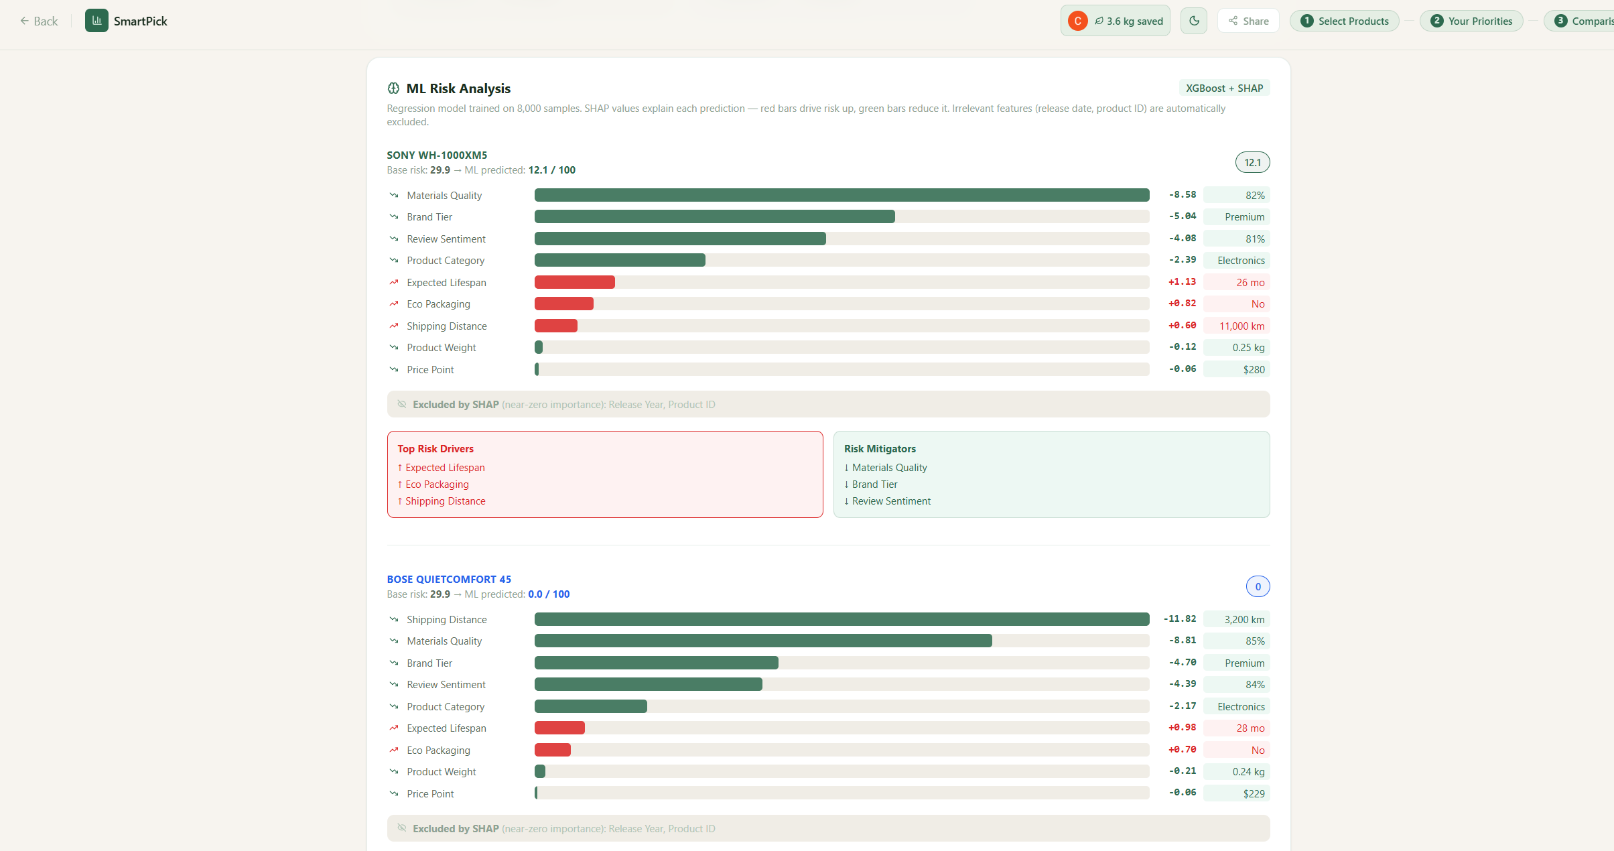Click the red trend-up icon beside Bose Eco Packaging
Viewport: 1614px width, 851px height.
click(394, 750)
